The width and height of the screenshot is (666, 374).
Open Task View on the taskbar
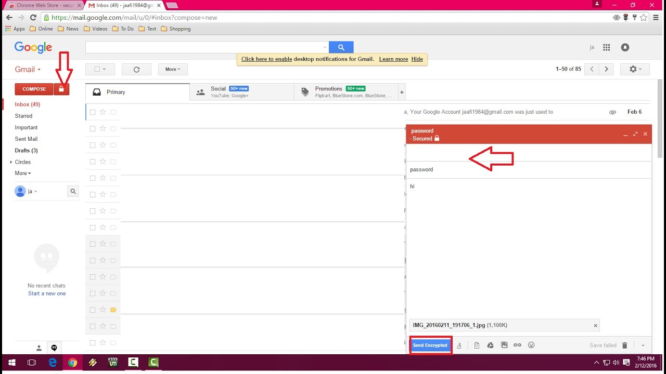pos(32,363)
